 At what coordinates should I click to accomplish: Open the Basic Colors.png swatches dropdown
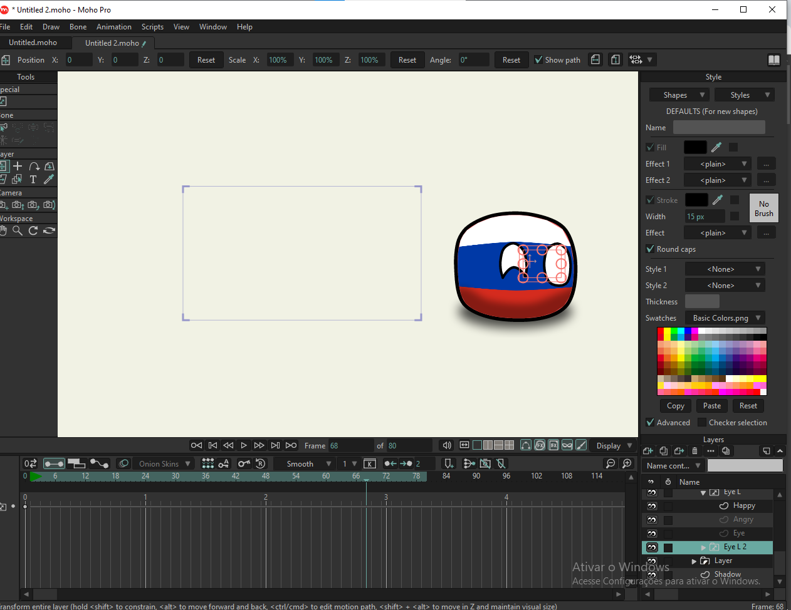725,318
